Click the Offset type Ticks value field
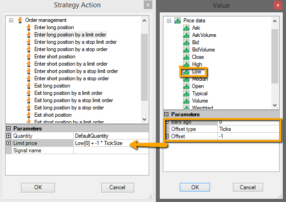The width and height of the screenshot is (286, 202). [x=248, y=129]
